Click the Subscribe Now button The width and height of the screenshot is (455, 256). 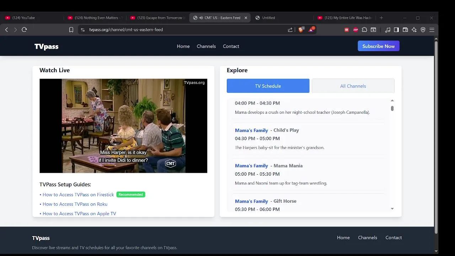point(379,46)
